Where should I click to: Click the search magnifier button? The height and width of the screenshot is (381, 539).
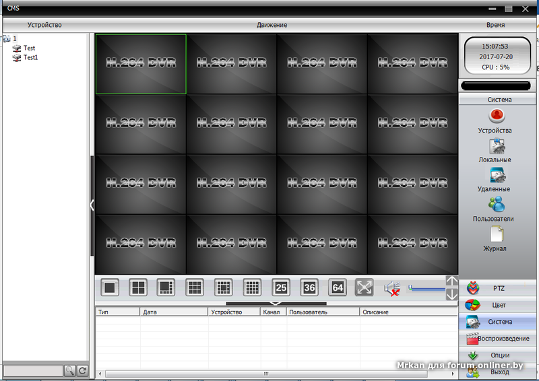pyautogui.click(x=70, y=371)
